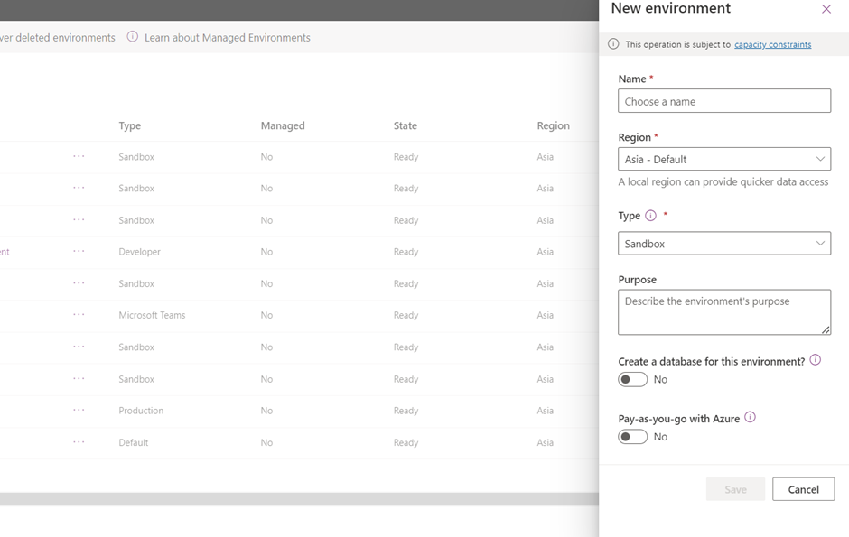
Task: Open the Type dropdown showing 'Sandbox'
Action: [724, 243]
